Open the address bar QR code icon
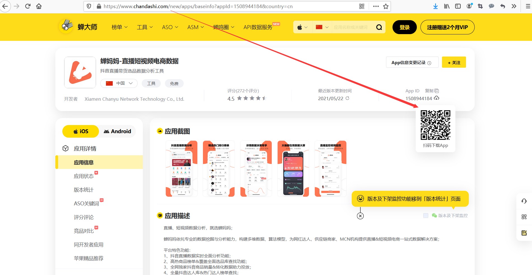532x275 pixels. [362, 6]
